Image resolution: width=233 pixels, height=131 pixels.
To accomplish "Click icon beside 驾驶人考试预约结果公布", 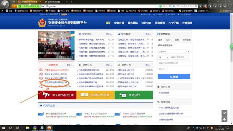I will 41,78.
